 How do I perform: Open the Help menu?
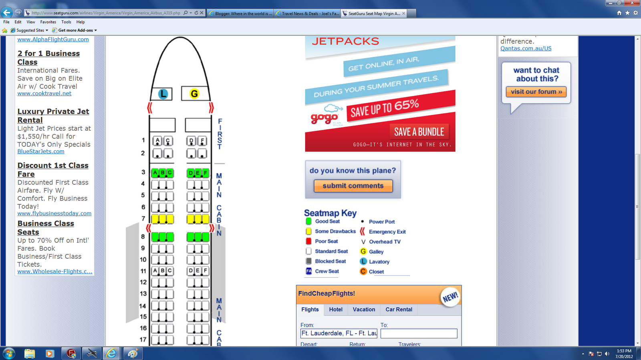81,22
